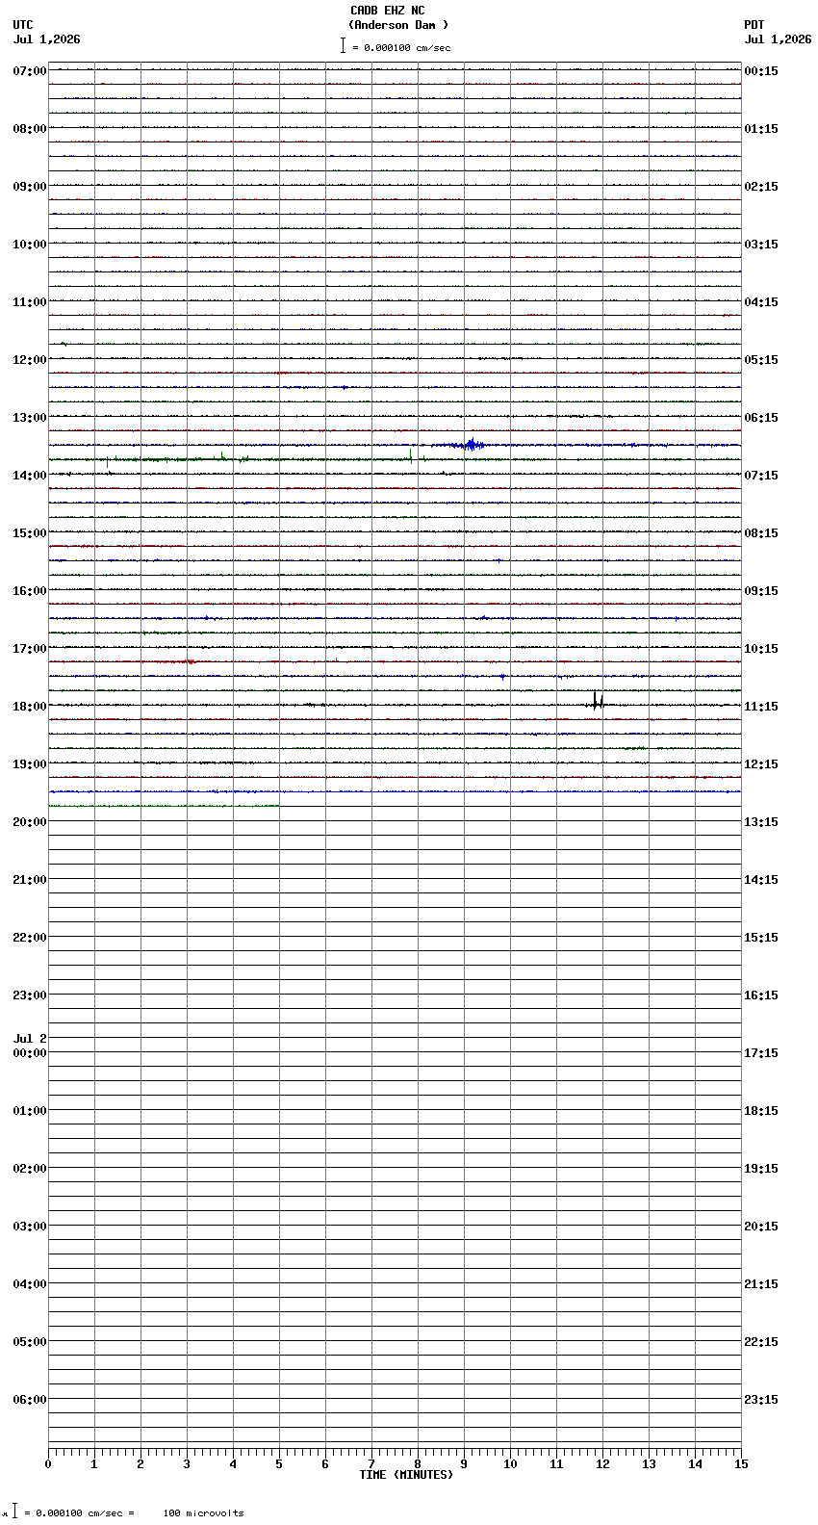Click the 10 tick label on the time axis
The width and height of the screenshot is (818, 1525).
pos(510,1464)
